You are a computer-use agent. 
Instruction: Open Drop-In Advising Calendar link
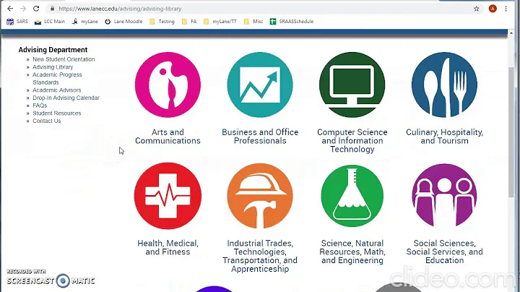66,98
